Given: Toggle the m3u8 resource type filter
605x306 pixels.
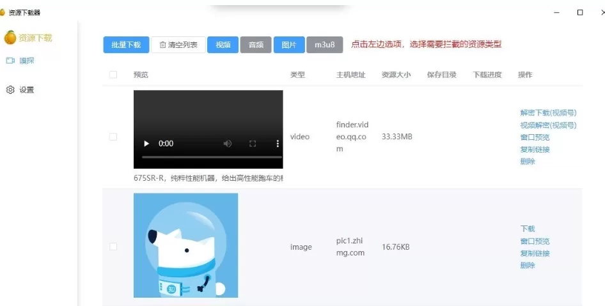Looking at the screenshot, I should tap(324, 45).
